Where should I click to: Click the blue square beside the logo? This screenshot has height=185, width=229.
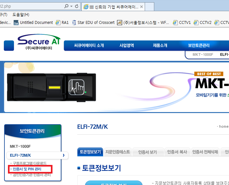[x=9, y=46]
